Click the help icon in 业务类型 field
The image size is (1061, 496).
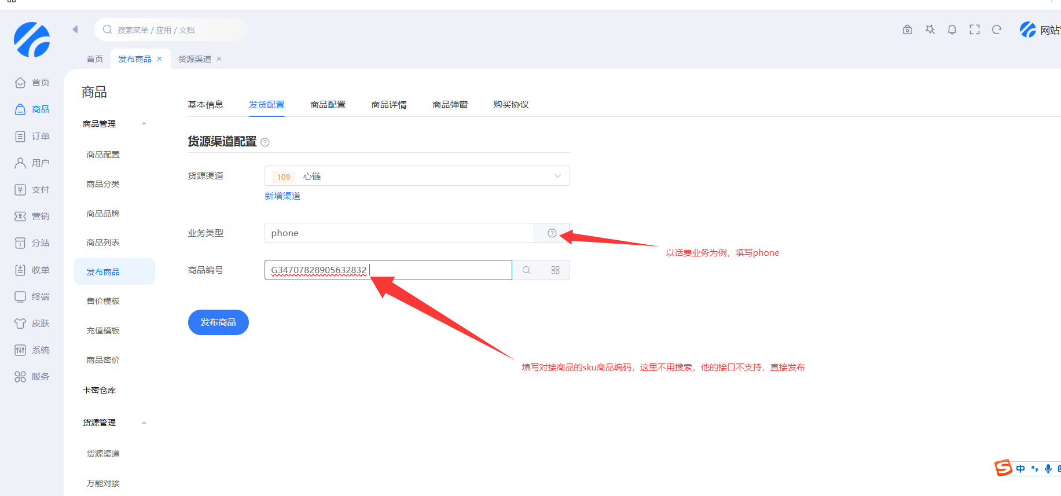click(x=552, y=233)
